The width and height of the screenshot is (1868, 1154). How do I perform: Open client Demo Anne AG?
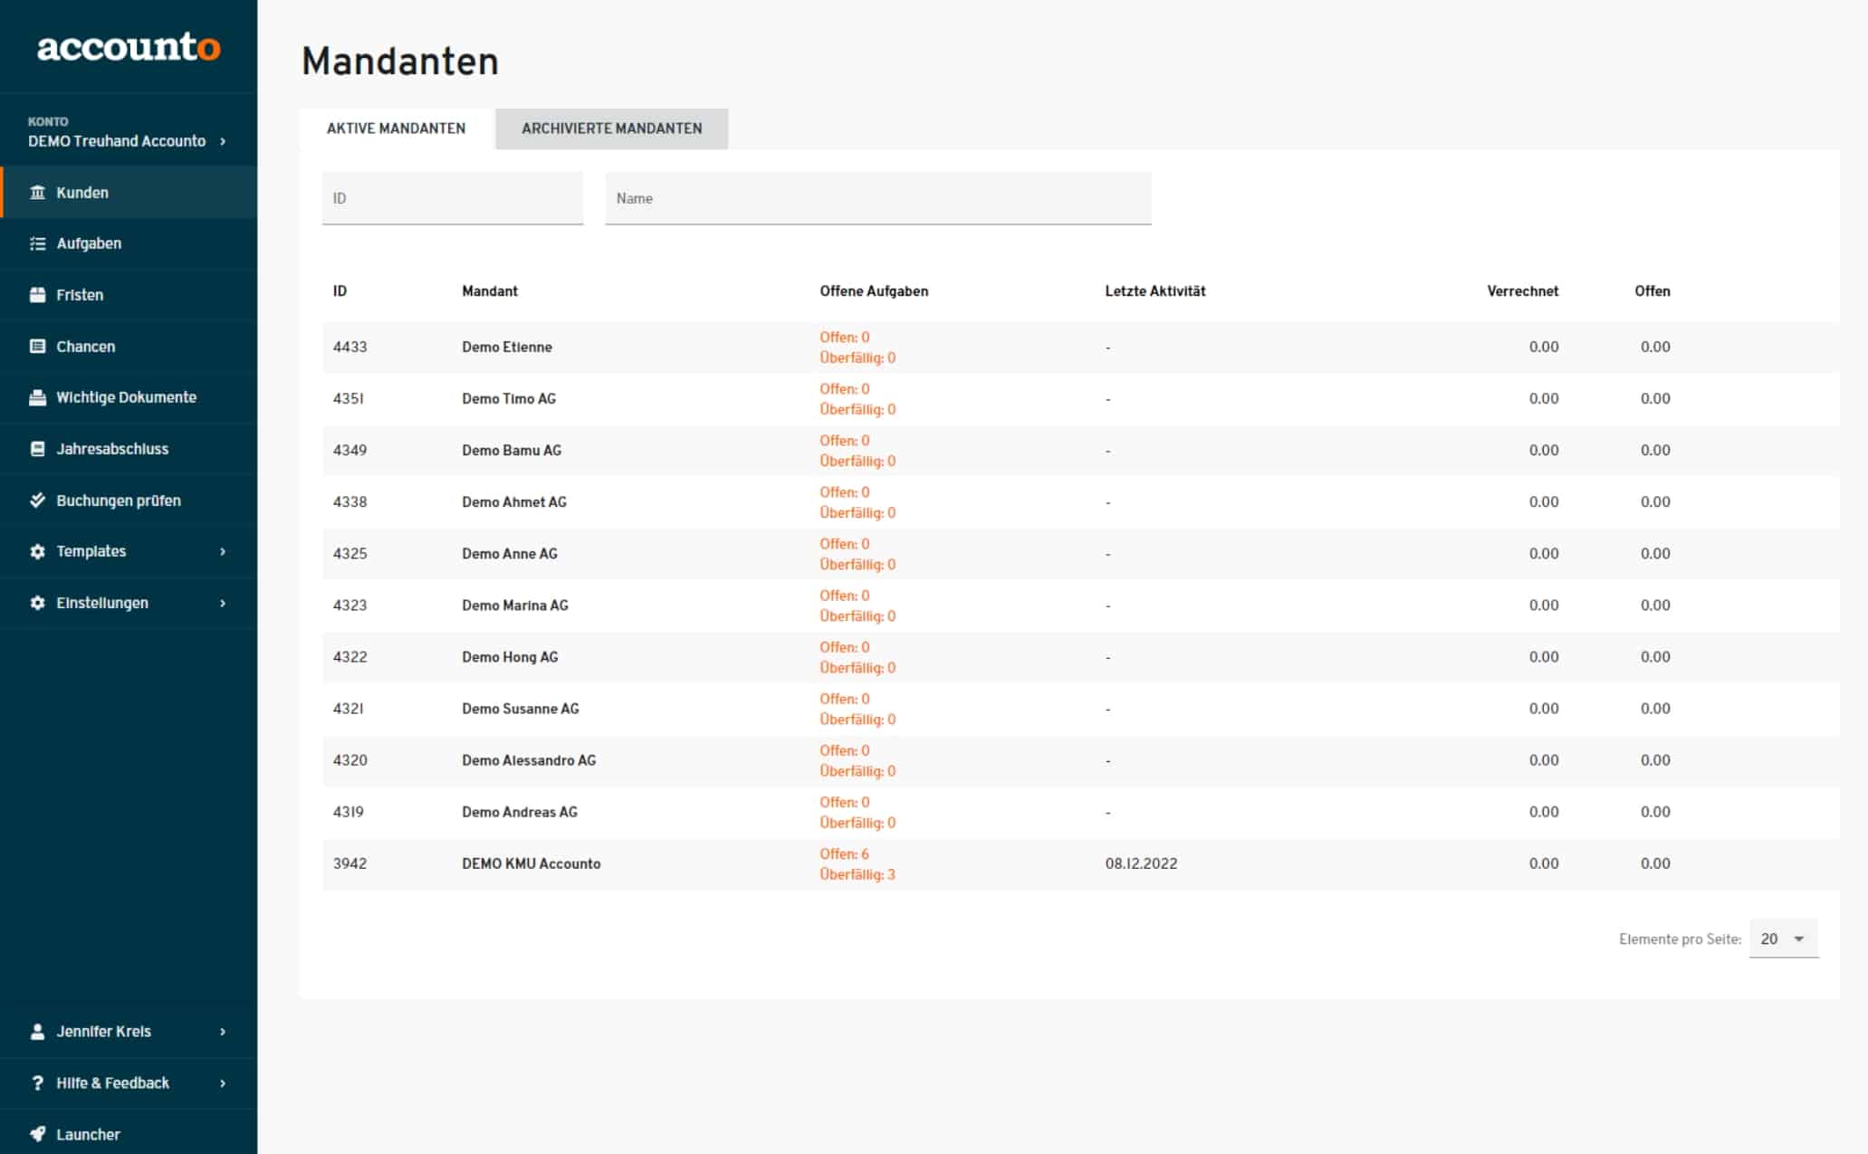(510, 554)
